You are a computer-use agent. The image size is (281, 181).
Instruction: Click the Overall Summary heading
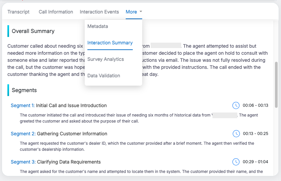33,31
